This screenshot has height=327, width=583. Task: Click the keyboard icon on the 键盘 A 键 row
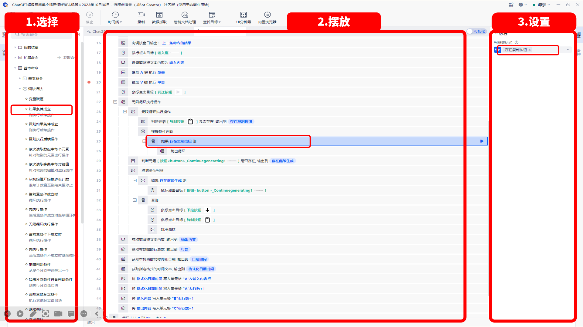[x=123, y=72]
